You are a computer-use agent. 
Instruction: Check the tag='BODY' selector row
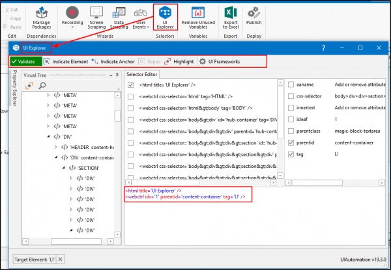130,108
